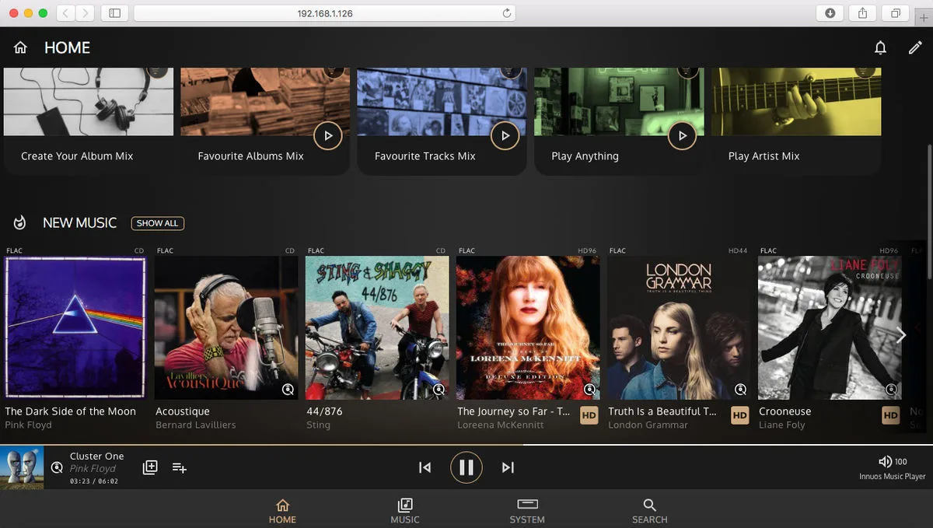Go to the SEARCH tab

pos(650,511)
